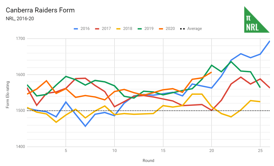Click the round 10 x-axis tick label

coord(114,151)
